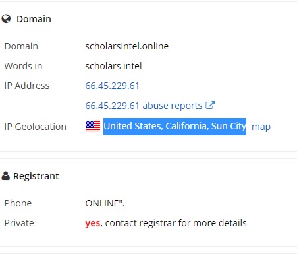Click the Words in label
The image size is (297, 254).
[23, 66]
